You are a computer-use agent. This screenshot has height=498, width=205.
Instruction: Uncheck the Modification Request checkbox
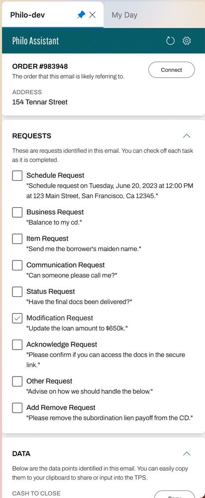tap(17, 318)
